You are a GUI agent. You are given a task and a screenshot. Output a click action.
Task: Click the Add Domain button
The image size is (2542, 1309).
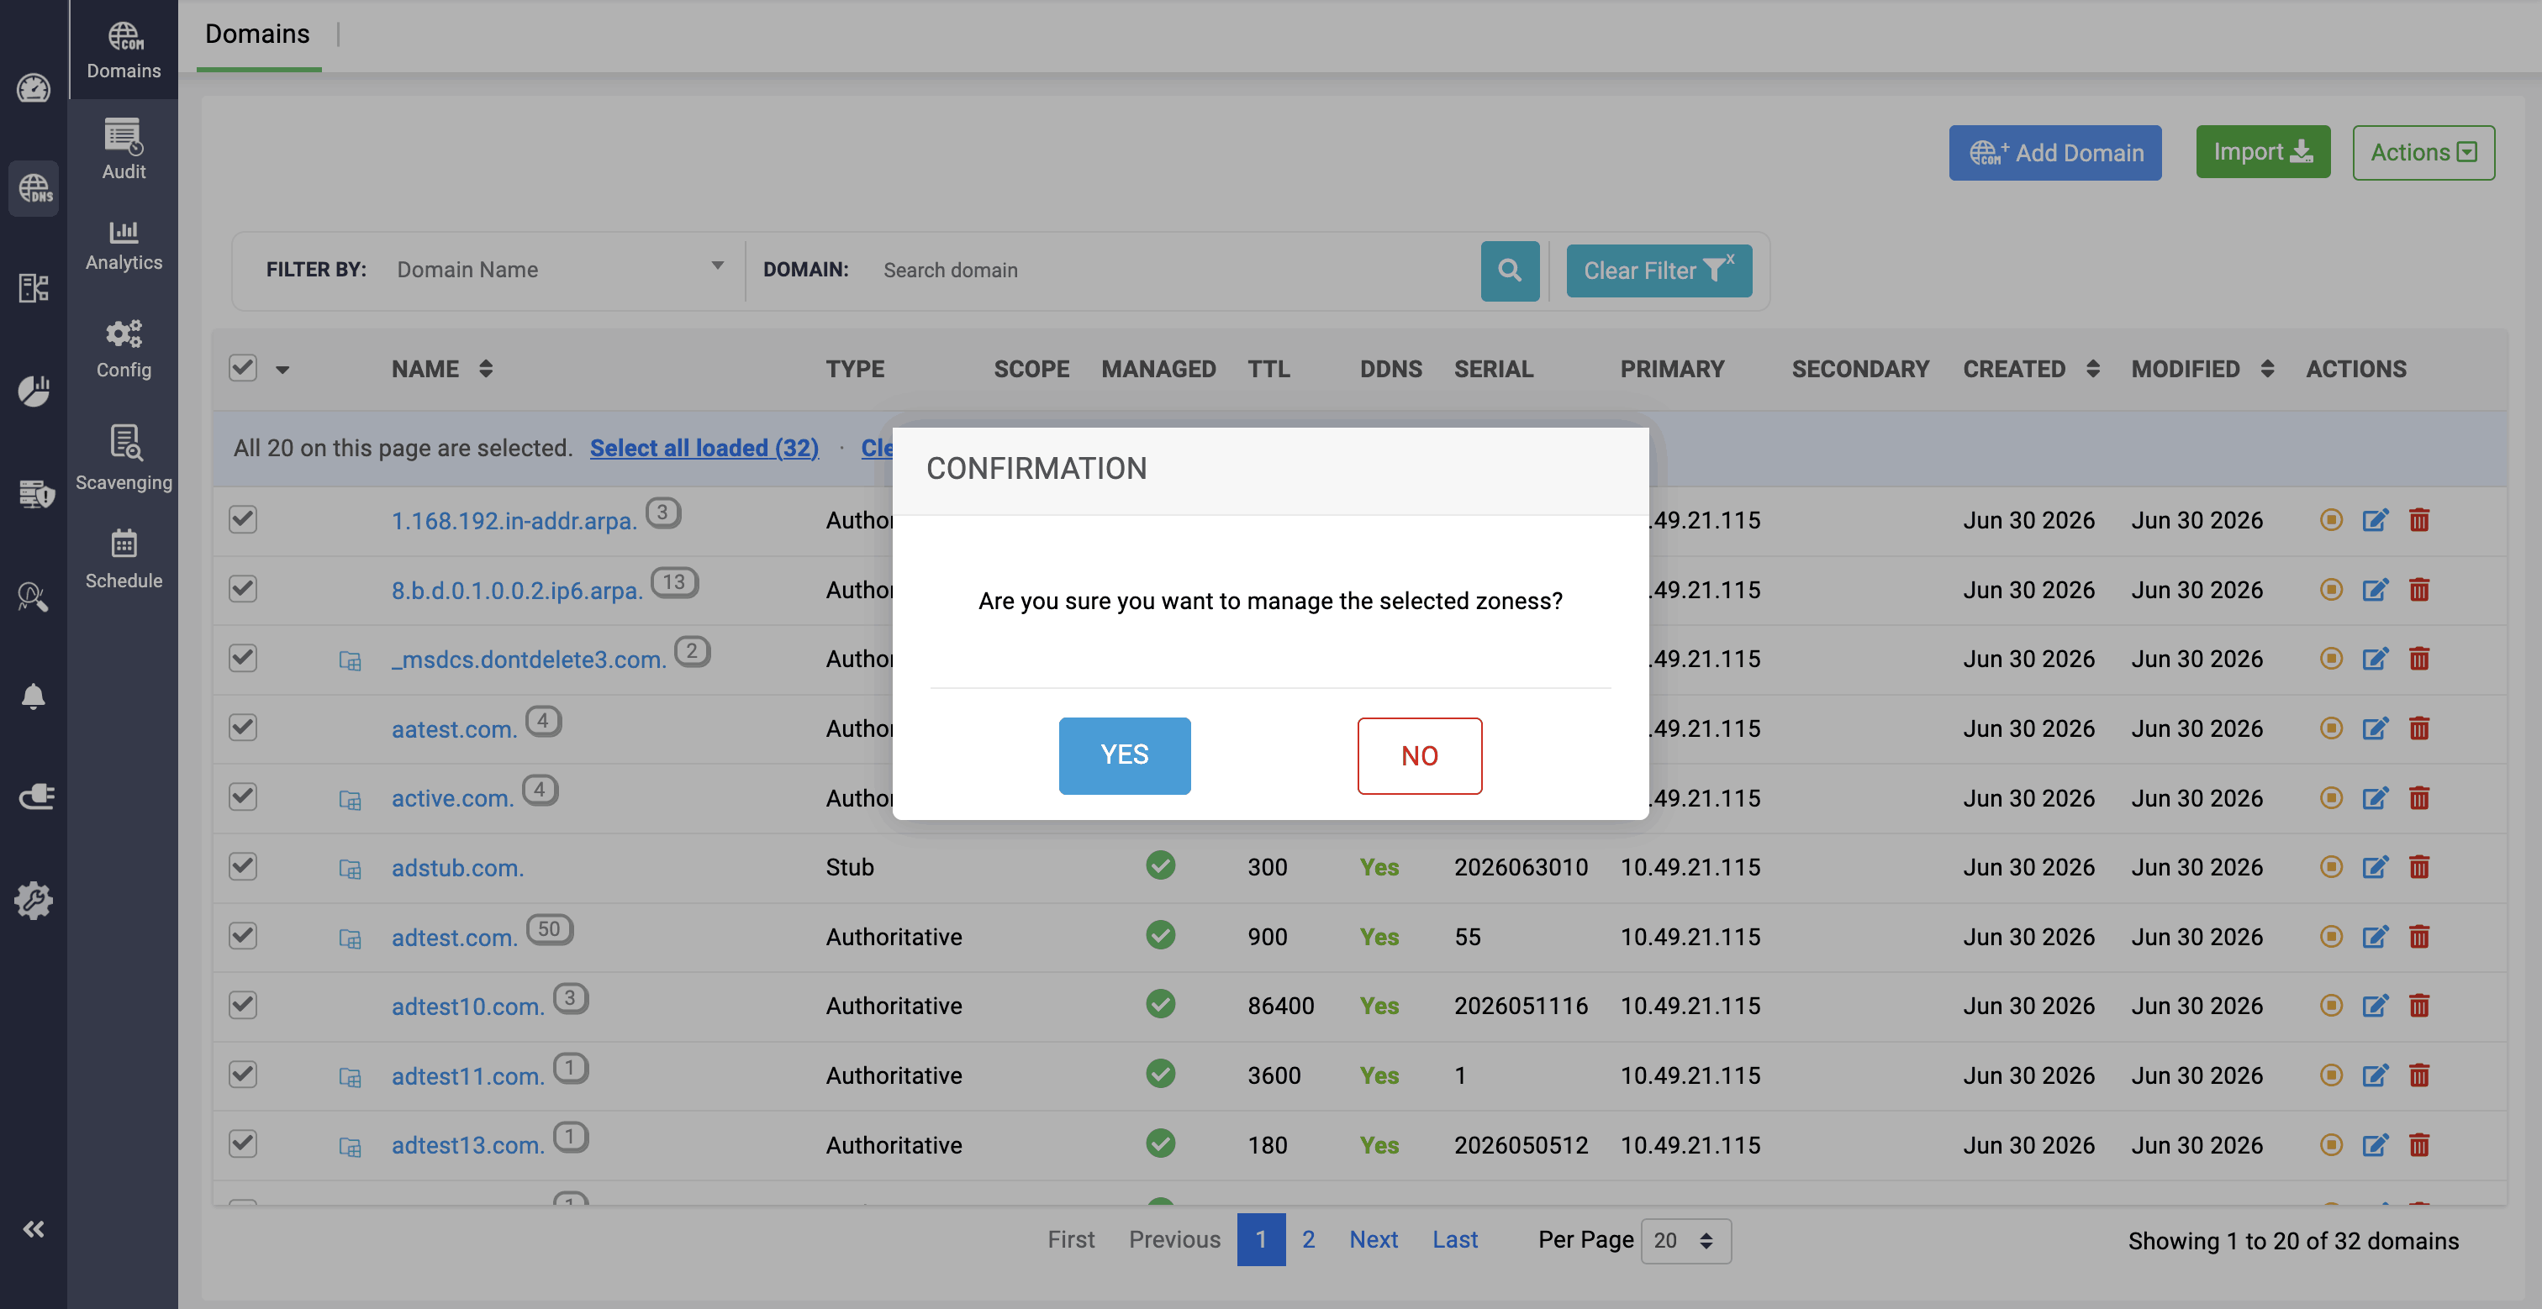coord(2054,152)
